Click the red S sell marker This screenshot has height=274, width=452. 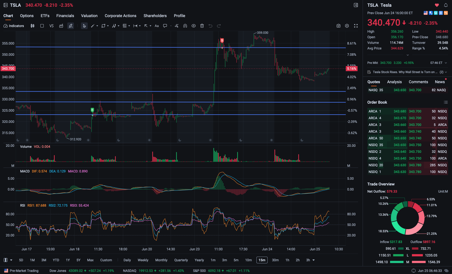pyautogui.click(x=222, y=40)
